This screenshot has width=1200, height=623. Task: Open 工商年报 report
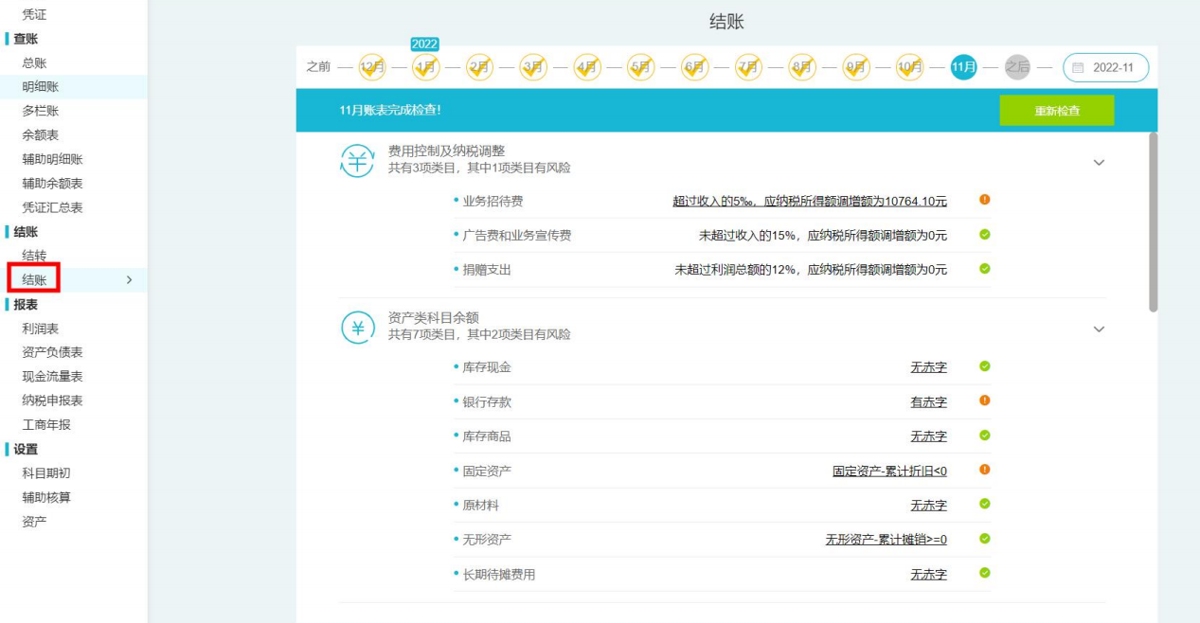point(46,425)
